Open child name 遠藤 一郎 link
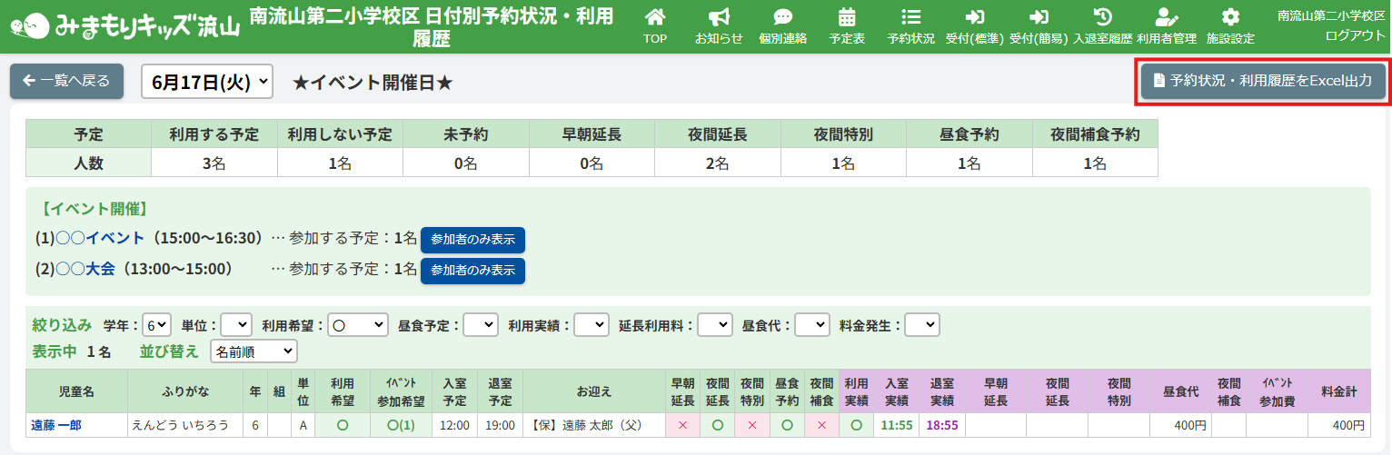Viewport: 1392px width, 455px height. click(57, 425)
